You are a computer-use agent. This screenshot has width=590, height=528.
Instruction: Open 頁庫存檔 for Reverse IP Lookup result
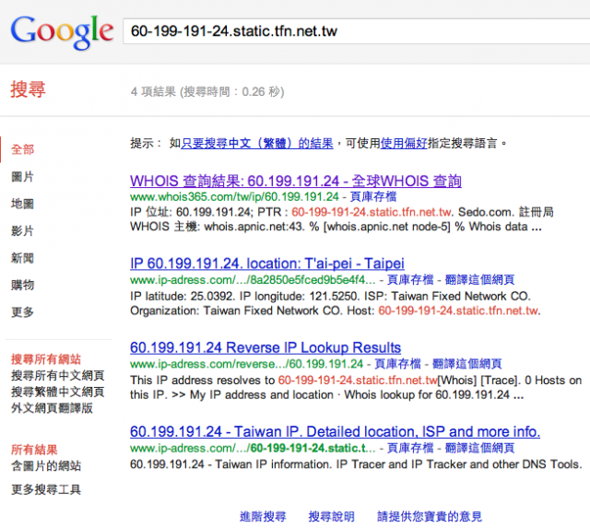tap(397, 364)
